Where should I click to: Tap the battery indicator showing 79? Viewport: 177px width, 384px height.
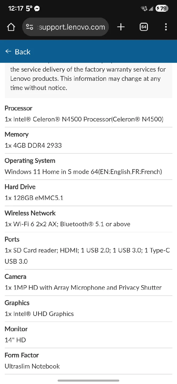tap(161, 8)
